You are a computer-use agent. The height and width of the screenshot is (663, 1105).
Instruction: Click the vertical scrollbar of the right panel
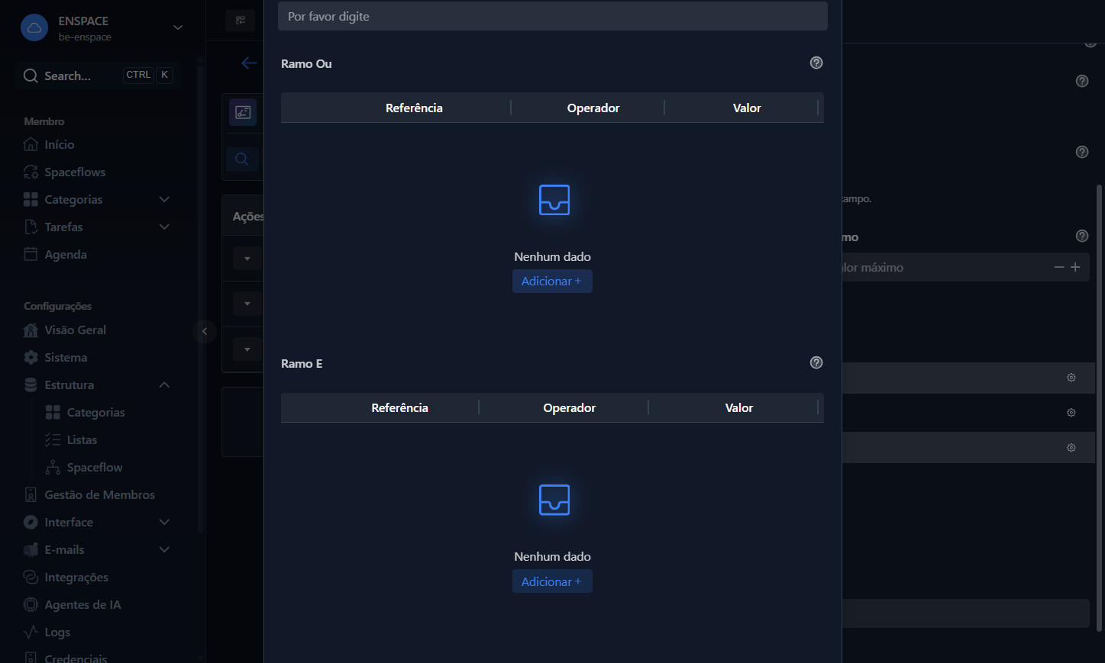(1100, 407)
